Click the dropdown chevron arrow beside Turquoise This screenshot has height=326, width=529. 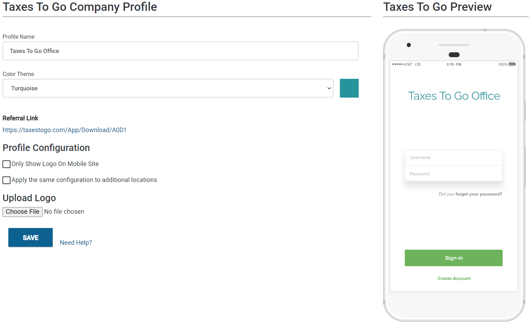tap(329, 88)
